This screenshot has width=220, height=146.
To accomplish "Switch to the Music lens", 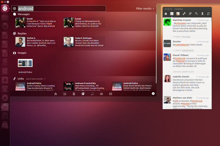I will click(92, 94).
